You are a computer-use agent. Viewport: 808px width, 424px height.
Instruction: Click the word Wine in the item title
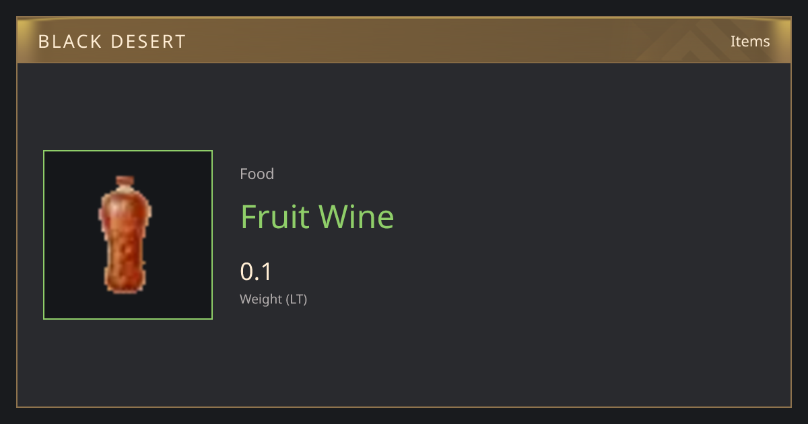tap(356, 217)
